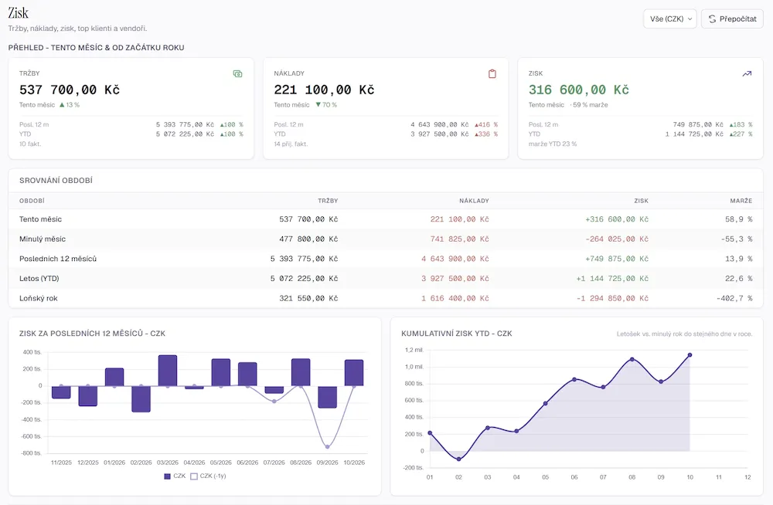Viewport: 773px width, 505px height.
Task: Click the month 02 data point on cumulative chart
Action: 458,459
